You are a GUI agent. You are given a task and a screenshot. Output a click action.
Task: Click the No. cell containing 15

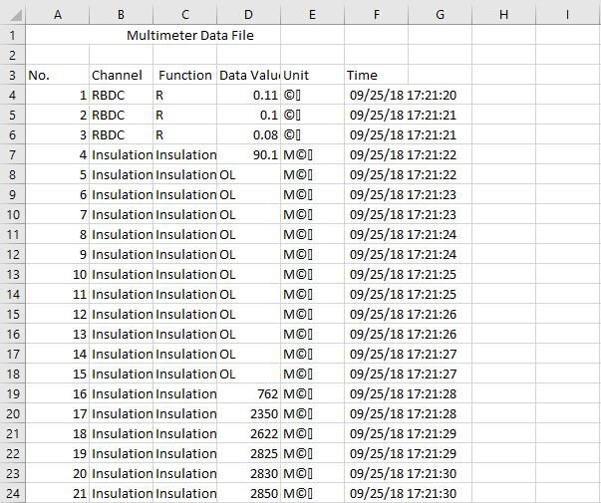(x=58, y=374)
